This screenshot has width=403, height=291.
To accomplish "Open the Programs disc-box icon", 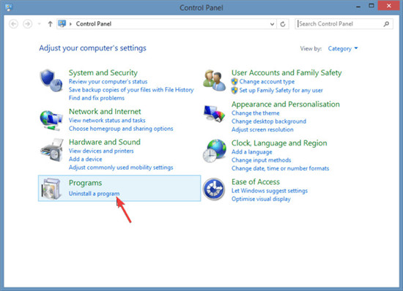I will click(51, 189).
